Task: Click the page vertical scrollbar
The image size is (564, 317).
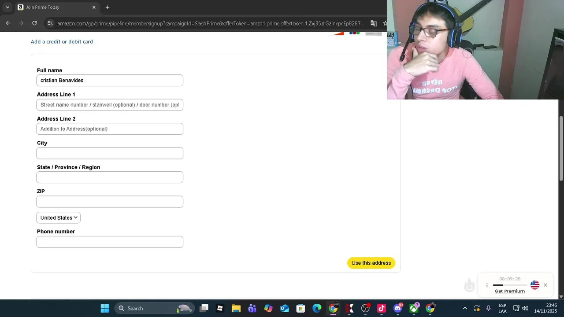Action: click(x=561, y=148)
